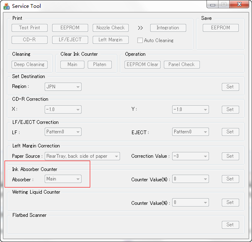
Task: Click Set for Ink Absorber Counter
Action: (230, 179)
